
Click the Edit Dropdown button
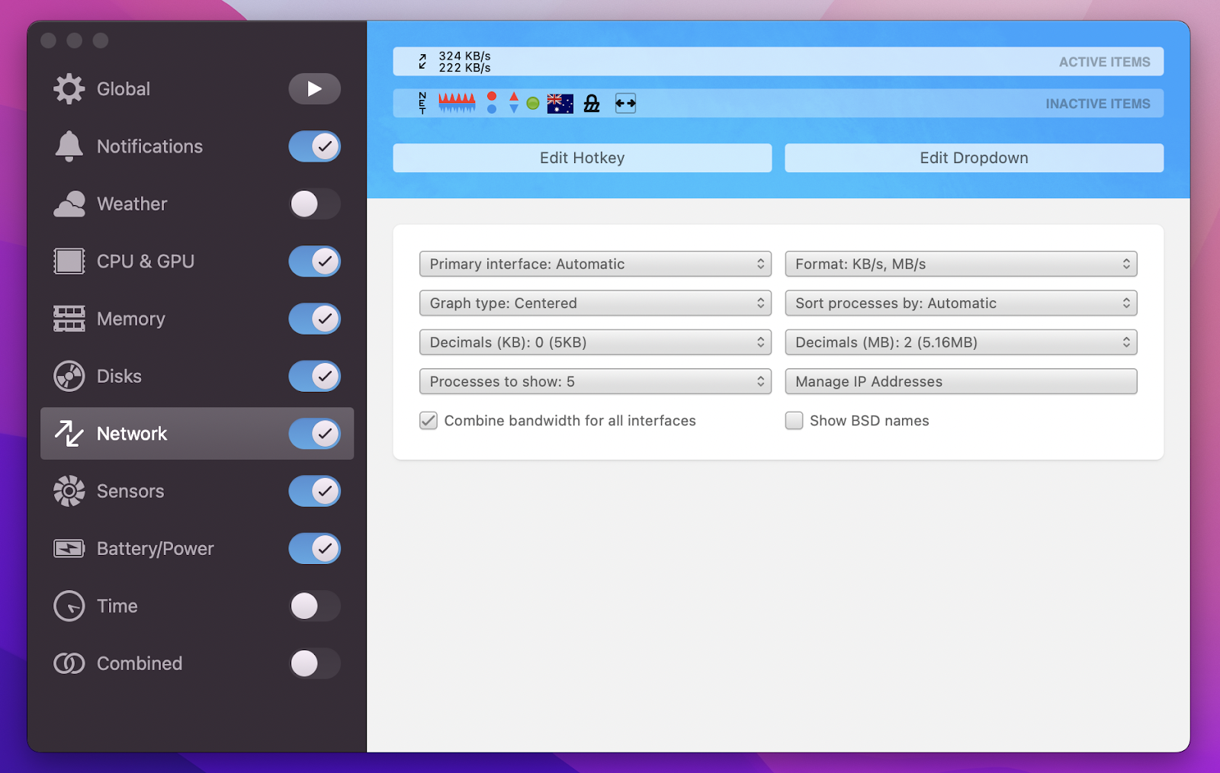[x=974, y=158]
